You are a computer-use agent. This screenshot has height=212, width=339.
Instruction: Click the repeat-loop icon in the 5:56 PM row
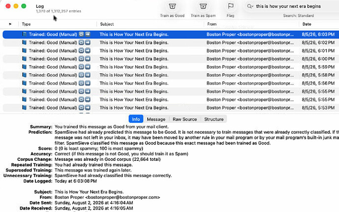click(x=81, y=83)
